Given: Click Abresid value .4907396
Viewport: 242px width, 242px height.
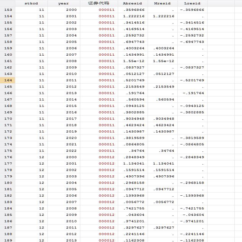Looking at the screenshot, I should click(x=134, y=176).
